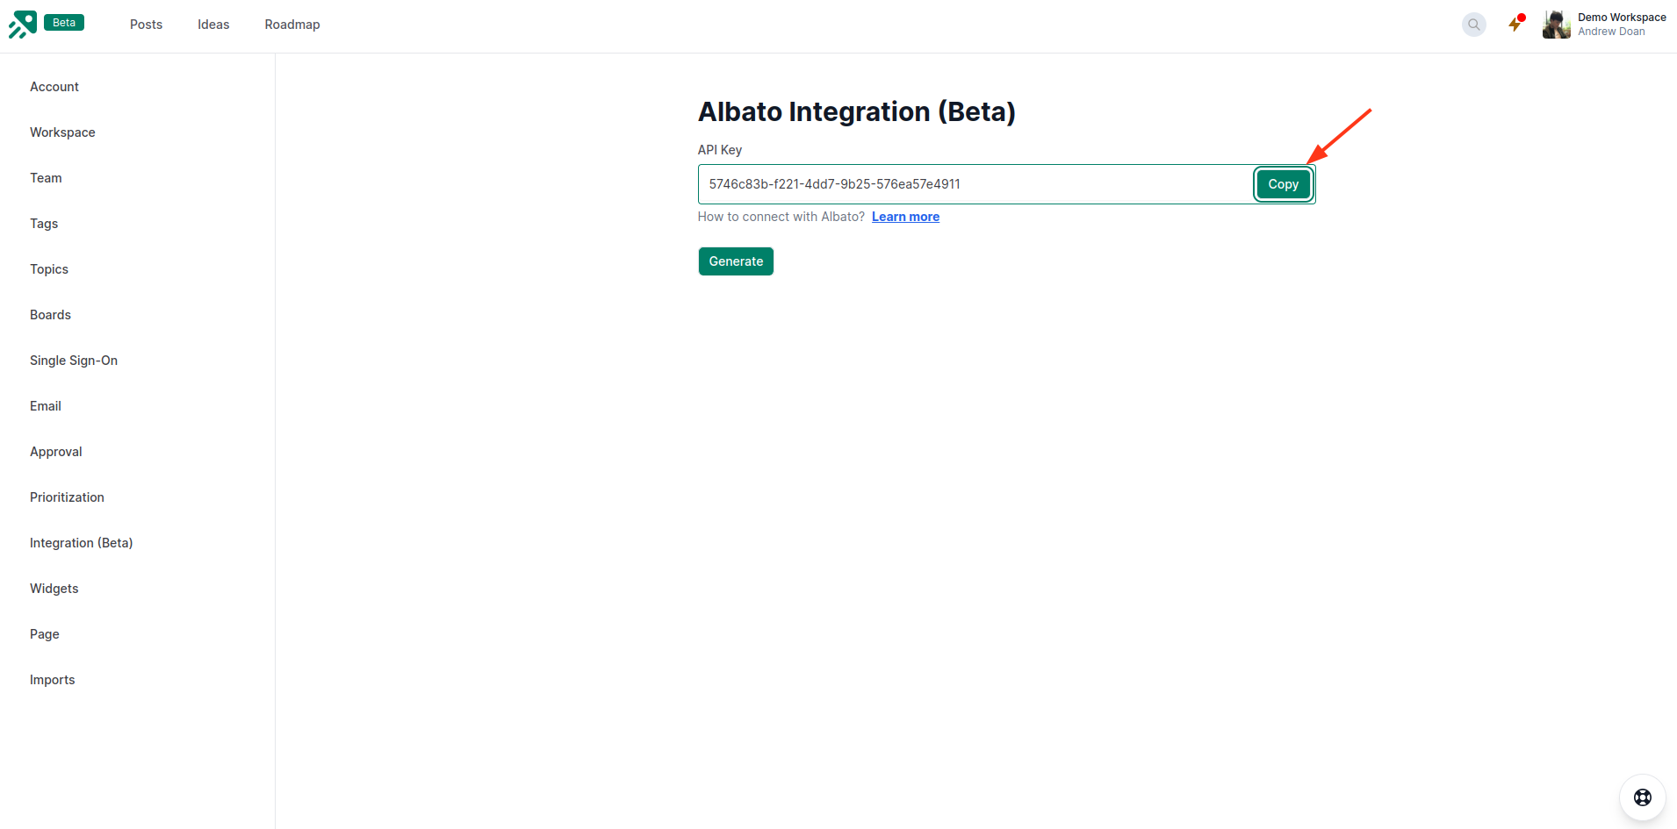This screenshot has height=829, width=1677.
Task: Click the Beta badge
Action: click(x=64, y=23)
